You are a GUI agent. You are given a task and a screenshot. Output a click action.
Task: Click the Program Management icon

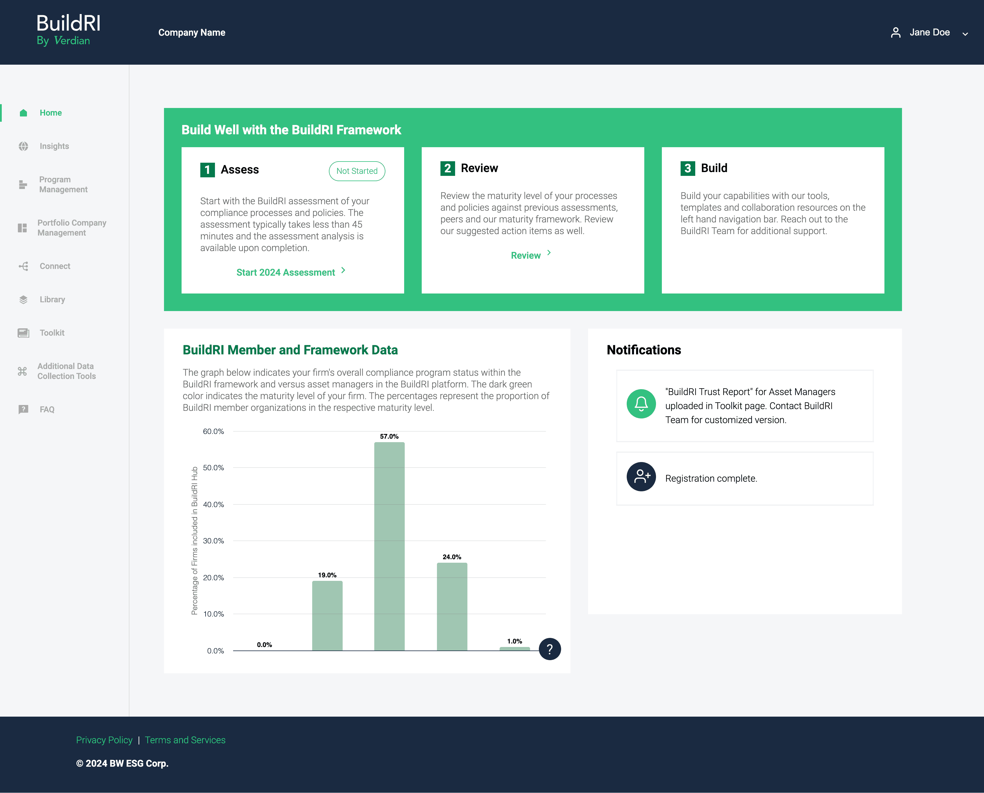(x=23, y=185)
